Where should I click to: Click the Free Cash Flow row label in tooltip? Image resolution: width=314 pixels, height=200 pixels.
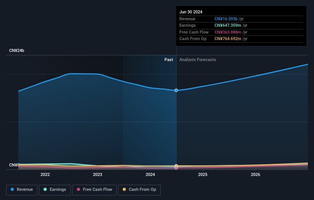194,32
